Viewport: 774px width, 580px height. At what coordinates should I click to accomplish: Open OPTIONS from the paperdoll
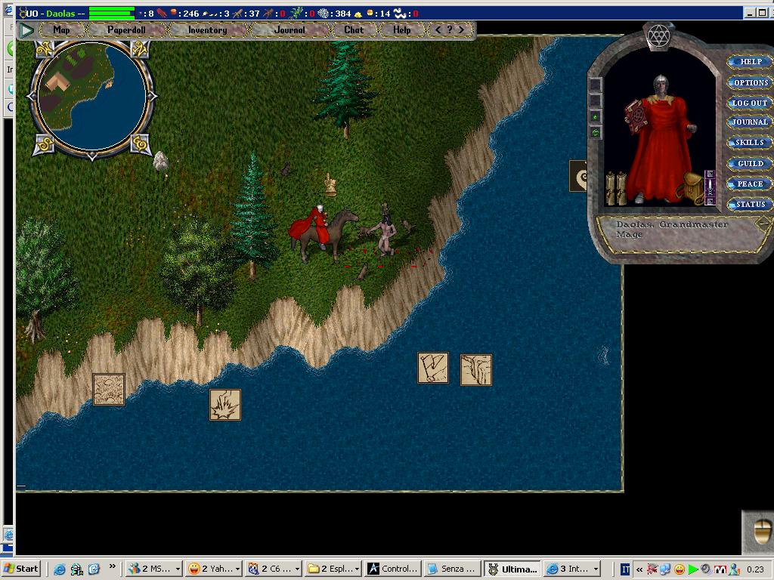751,82
